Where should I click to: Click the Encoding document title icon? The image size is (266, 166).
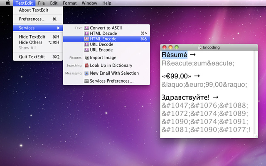tap(200, 47)
